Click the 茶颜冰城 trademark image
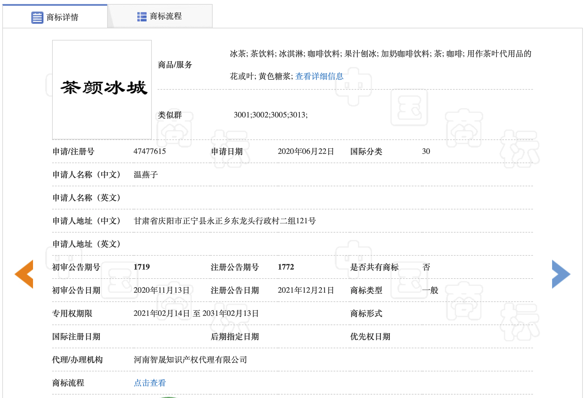This screenshot has height=398, width=588. (x=102, y=90)
